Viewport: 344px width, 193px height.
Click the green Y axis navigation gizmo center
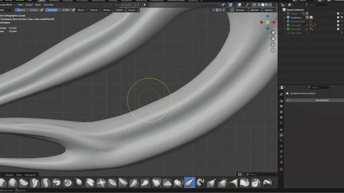tap(267, 22)
